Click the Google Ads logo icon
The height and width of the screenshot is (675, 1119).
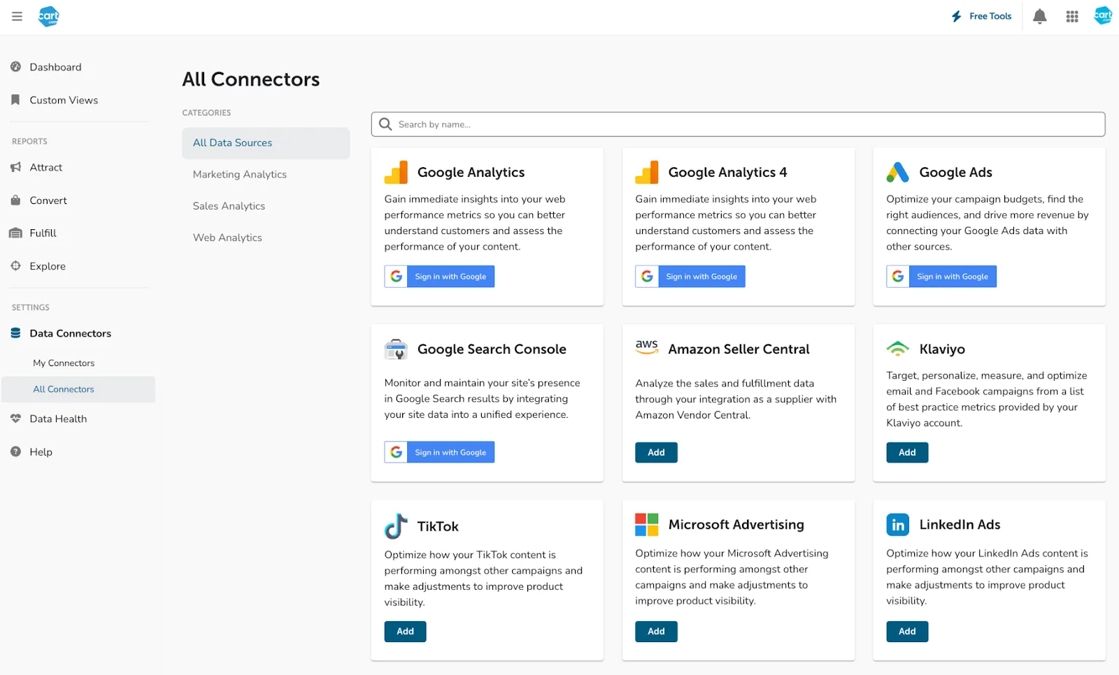click(897, 172)
